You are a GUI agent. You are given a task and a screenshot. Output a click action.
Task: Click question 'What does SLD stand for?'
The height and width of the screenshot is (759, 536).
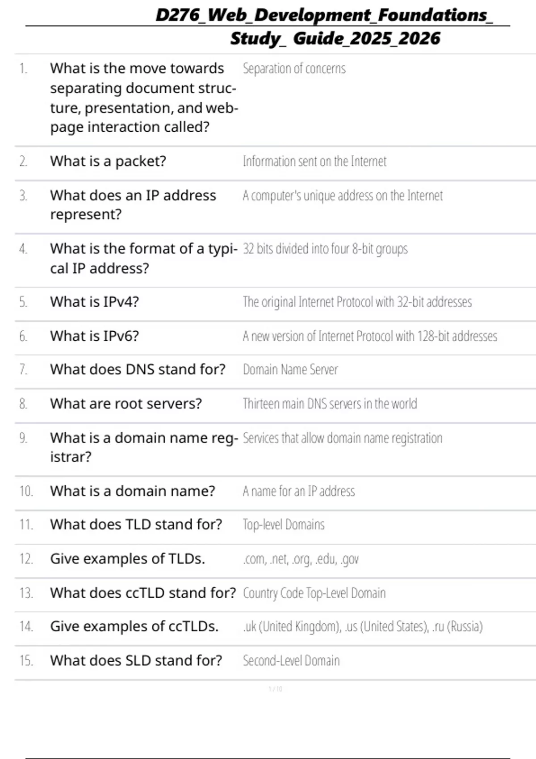coord(136,660)
